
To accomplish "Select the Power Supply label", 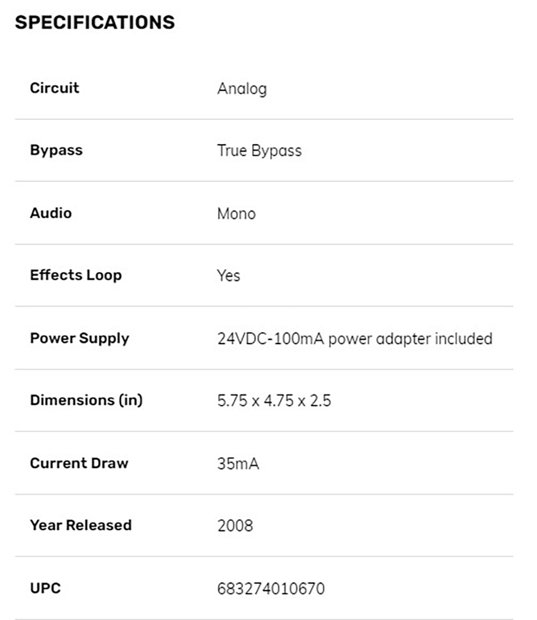I will tap(79, 339).
